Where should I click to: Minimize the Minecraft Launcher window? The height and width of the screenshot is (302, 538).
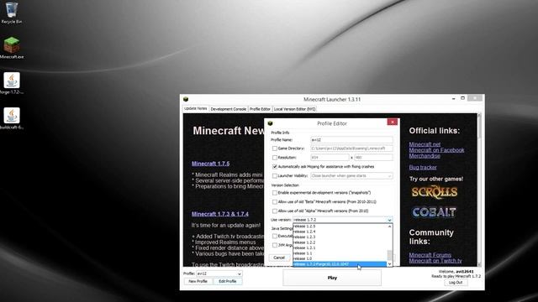[x=454, y=99]
